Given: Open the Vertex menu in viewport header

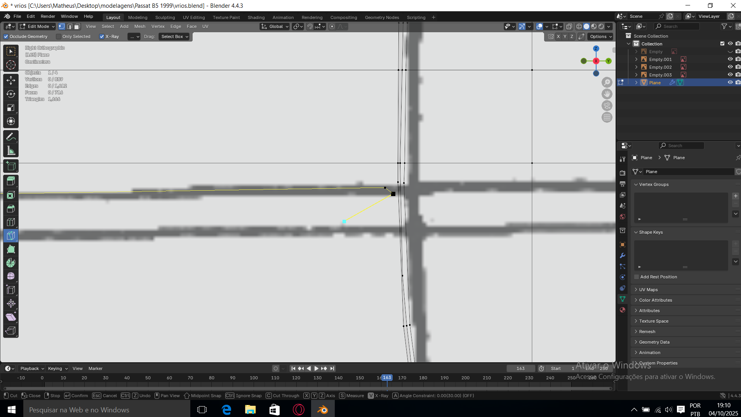Looking at the screenshot, I should (x=158, y=26).
